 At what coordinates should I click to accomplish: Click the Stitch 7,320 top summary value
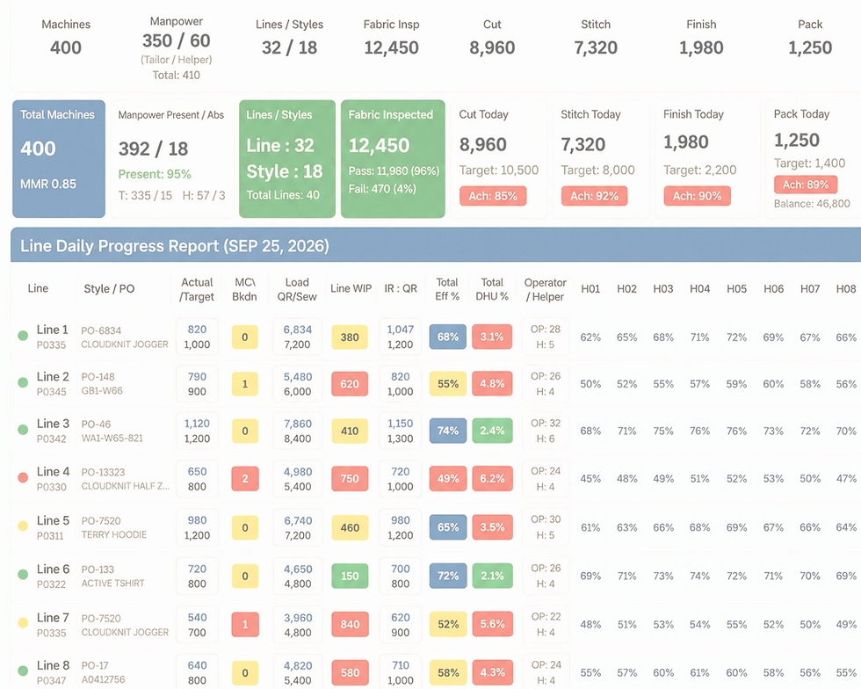[596, 47]
